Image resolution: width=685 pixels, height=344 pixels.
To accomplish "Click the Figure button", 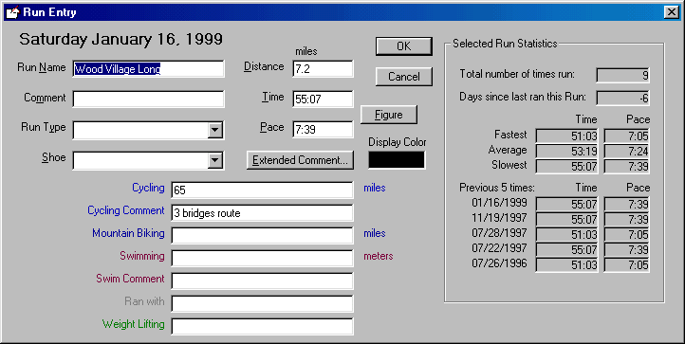I will [389, 115].
